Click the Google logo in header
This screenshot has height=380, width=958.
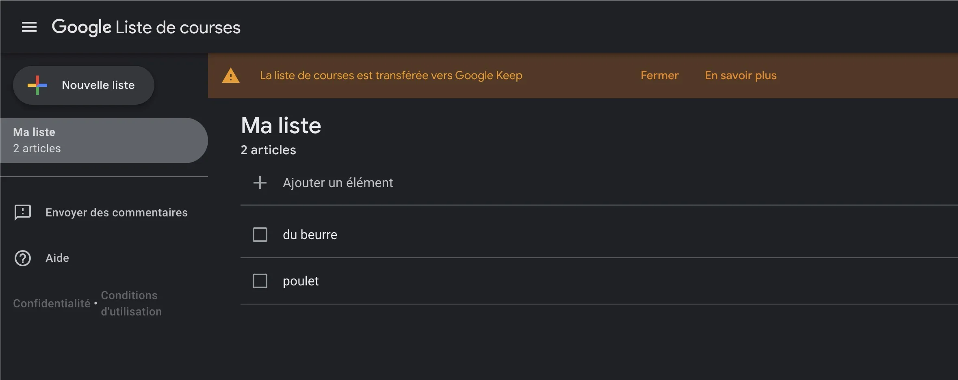pos(82,27)
